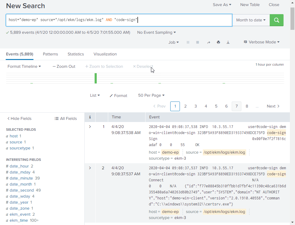295x225 pixels.
Task: Click demo-ep host value in event 1
Action: pyautogui.click(x=170, y=152)
